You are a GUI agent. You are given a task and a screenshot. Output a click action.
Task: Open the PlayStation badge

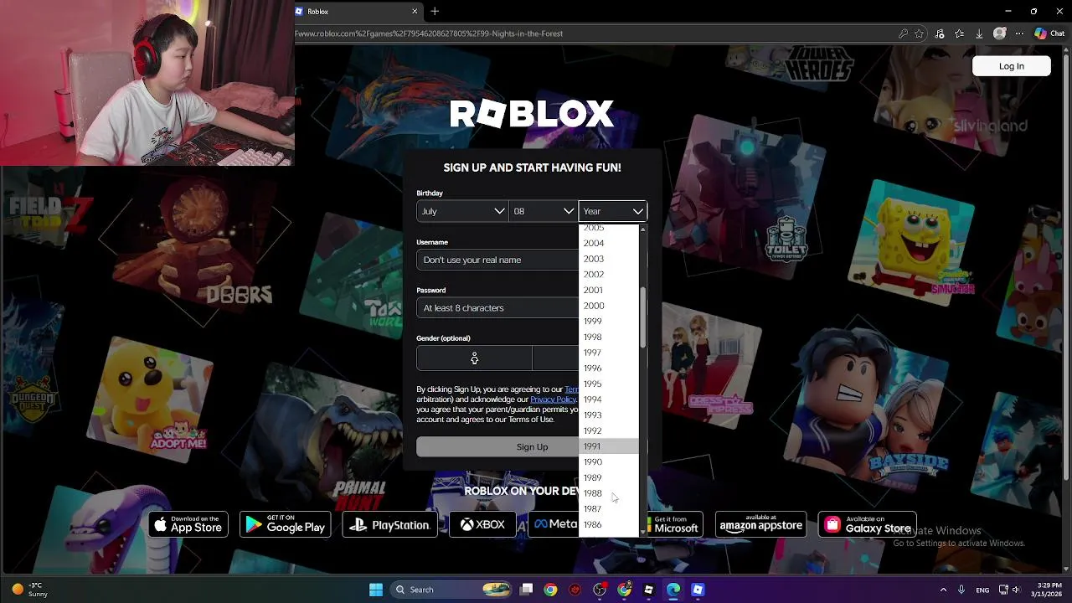click(x=390, y=525)
